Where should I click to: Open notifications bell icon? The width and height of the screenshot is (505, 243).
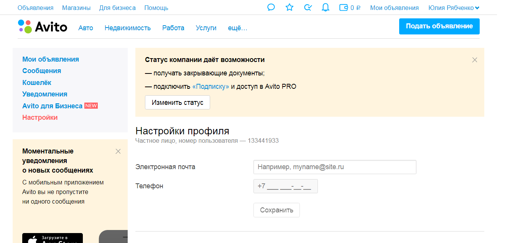click(326, 7)
